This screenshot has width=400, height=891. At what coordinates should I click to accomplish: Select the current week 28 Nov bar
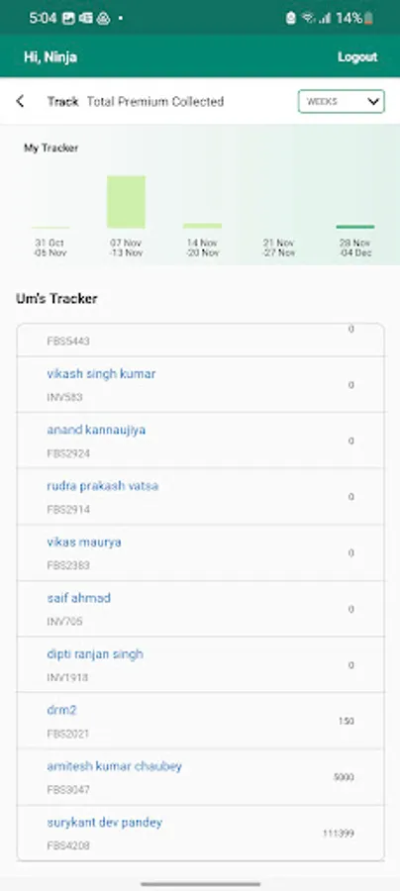coord(355,227)
